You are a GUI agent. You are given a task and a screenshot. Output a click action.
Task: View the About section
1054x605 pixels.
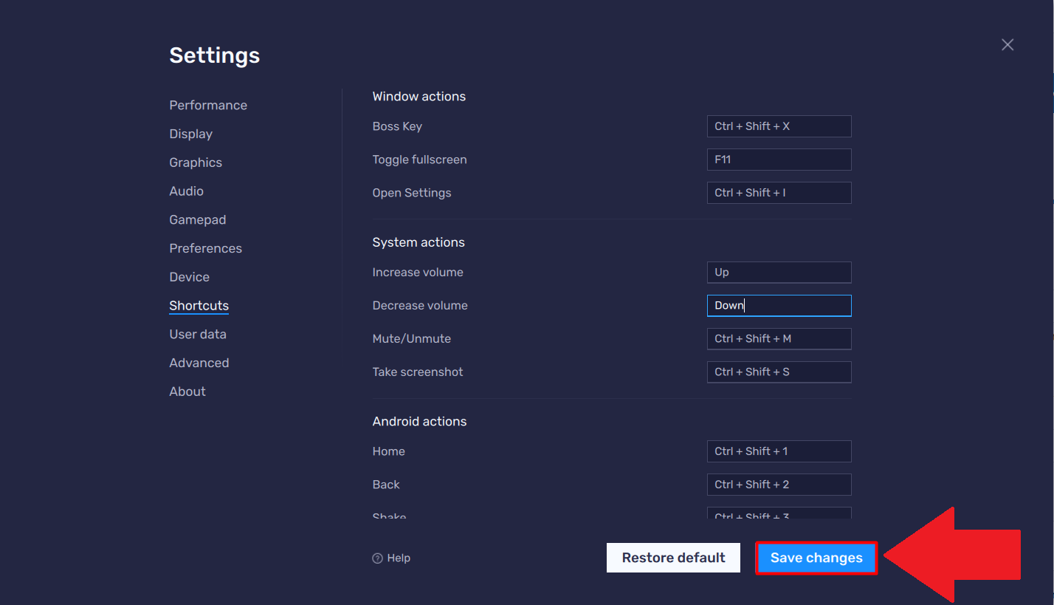(x=187, y=391)
